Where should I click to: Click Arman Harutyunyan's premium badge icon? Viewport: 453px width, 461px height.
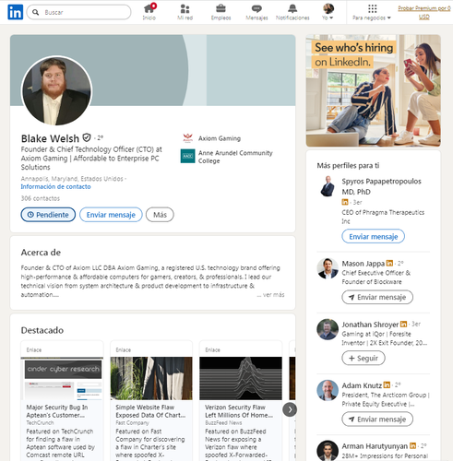click(x=412, y=445)
